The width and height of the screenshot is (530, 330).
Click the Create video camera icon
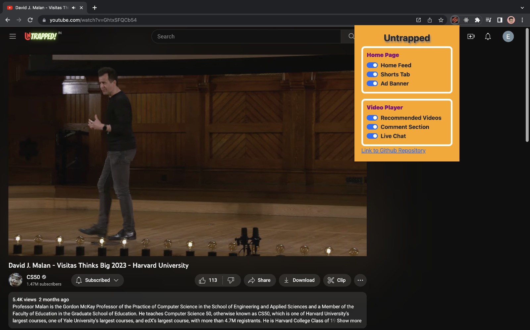coord(471,36)
